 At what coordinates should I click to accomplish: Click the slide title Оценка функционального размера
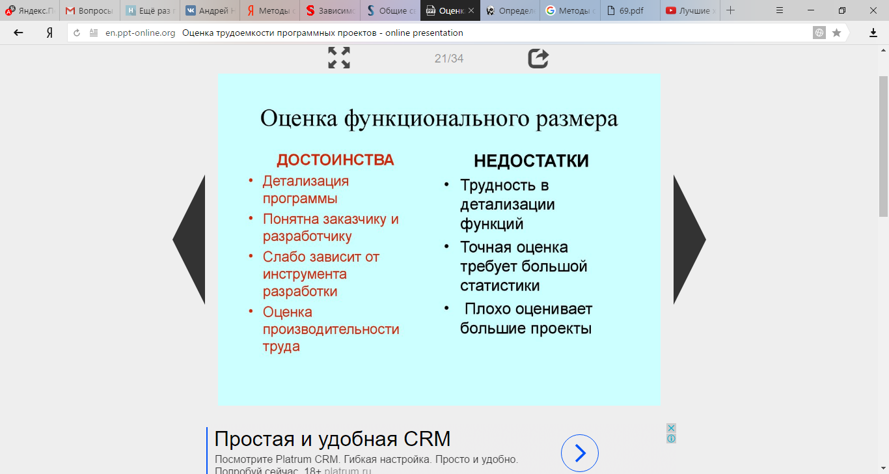tap(439, 118)
